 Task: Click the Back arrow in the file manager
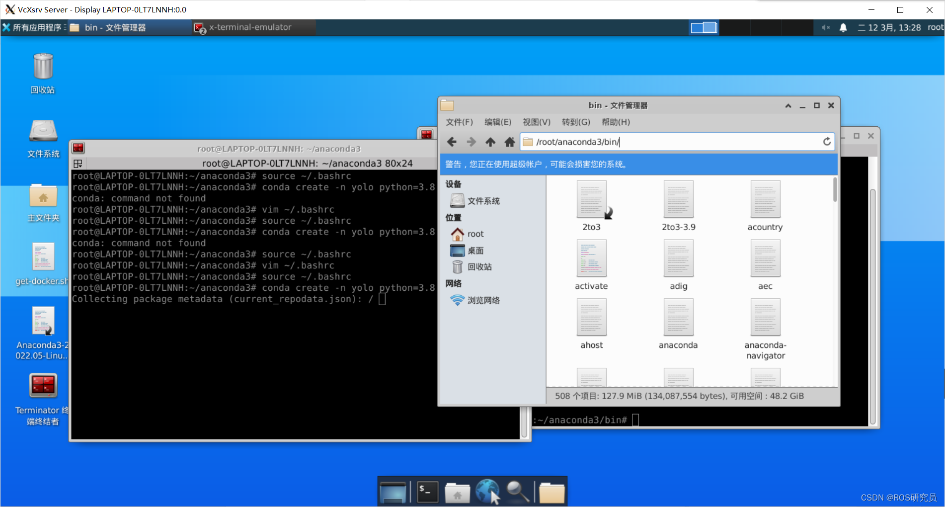pyautogui.click(x=452, y=142)
